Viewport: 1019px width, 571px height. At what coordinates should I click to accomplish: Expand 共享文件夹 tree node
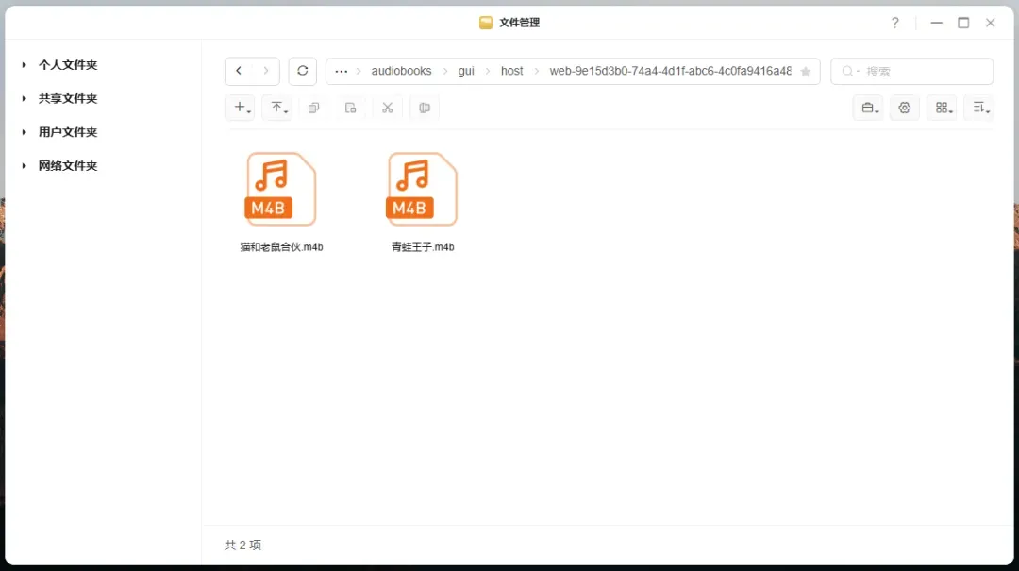coord(24,99)
